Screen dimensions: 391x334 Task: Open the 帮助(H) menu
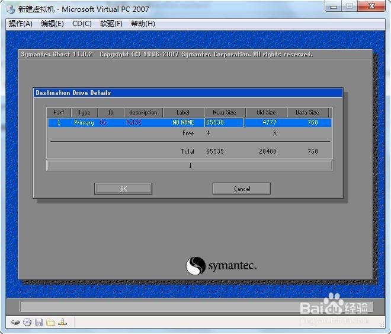pos(143,24)
